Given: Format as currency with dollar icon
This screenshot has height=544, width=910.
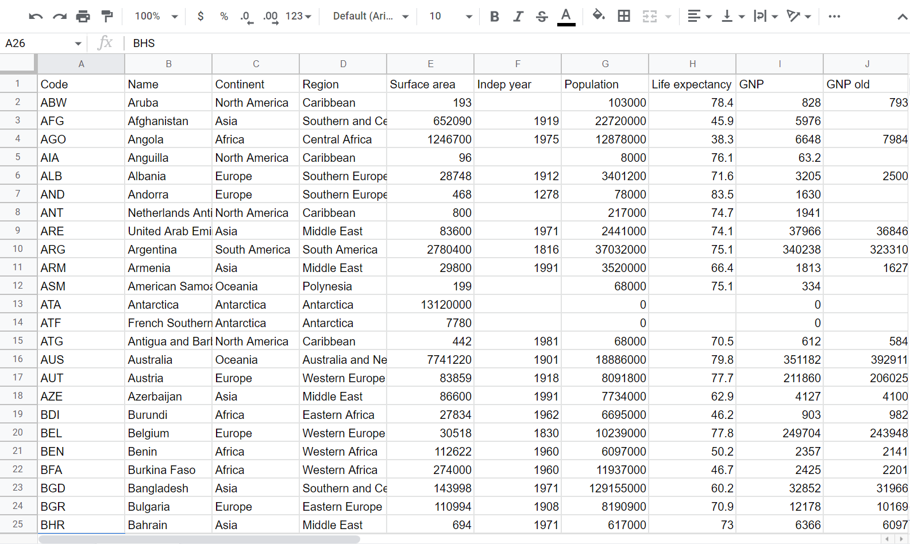Looking at the screenshot, I should point(200,17).
